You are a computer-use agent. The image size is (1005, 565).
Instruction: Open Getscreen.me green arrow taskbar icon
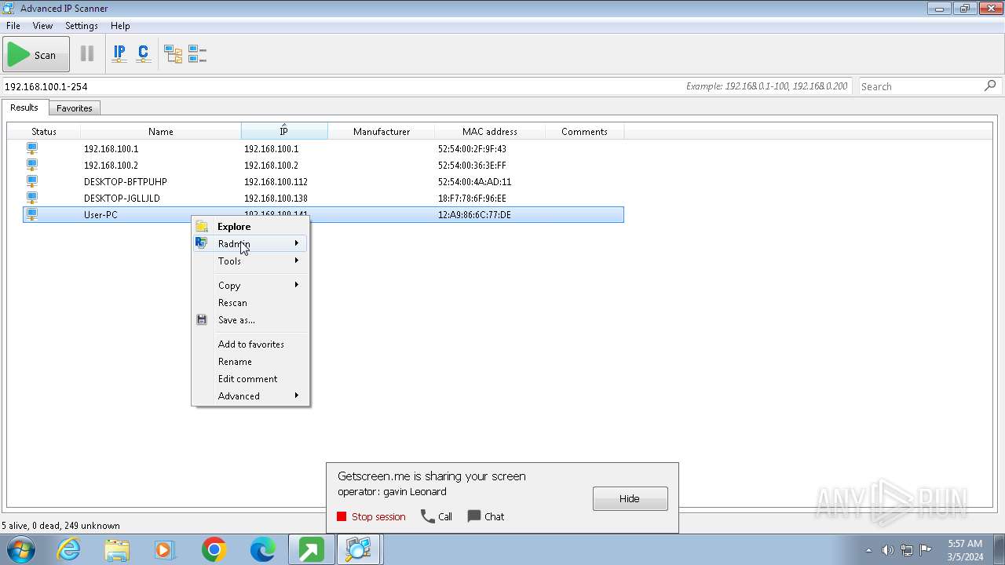311,550
